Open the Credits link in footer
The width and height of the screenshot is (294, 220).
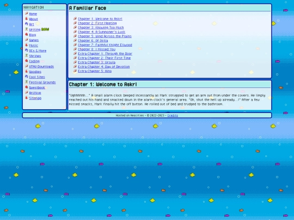[x=173, y=115]
